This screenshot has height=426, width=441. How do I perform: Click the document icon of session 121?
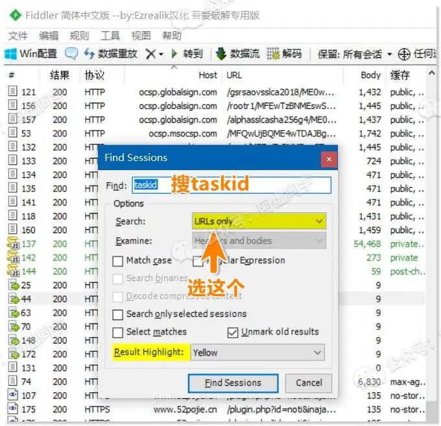coord(13,91)
